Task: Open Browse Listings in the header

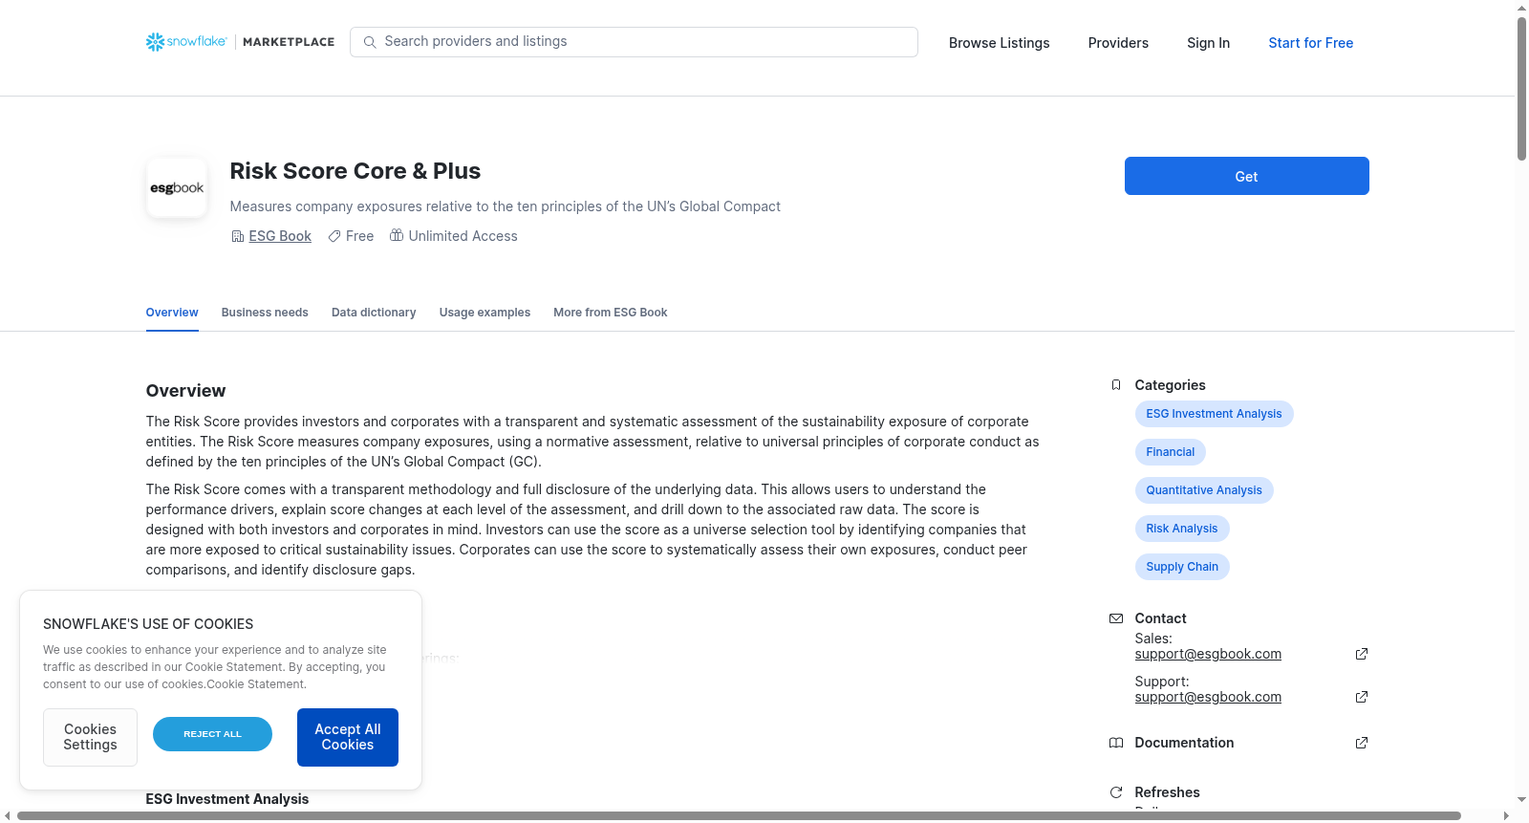Action: click(x=999, y=43)
